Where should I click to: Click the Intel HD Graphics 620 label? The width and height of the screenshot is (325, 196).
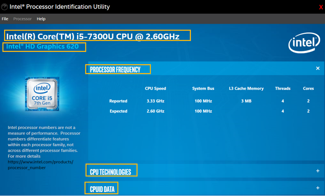click(43, 46)
